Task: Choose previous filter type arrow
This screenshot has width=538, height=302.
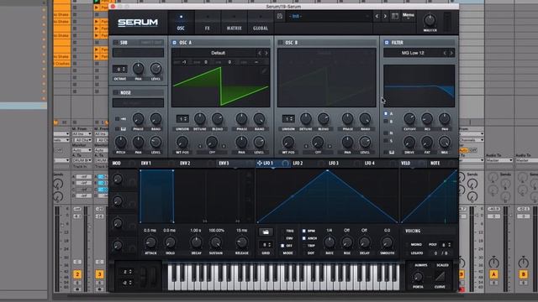Action: pos(445,53)
